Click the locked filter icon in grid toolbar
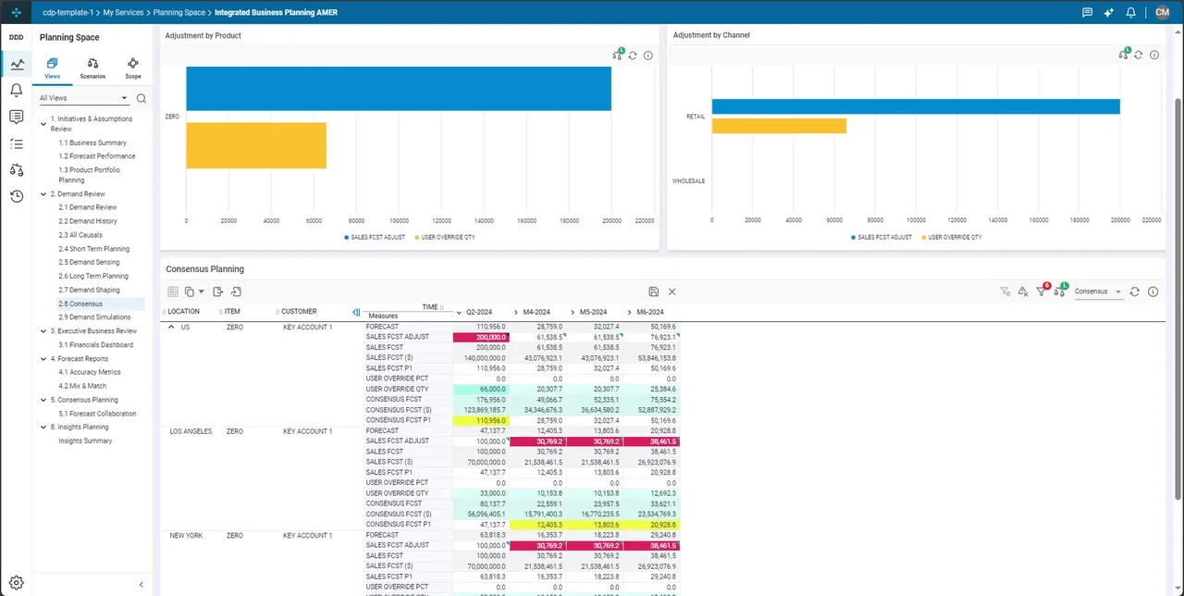The height and width of the screenshot is (596, 1184). coord(1005,292)
